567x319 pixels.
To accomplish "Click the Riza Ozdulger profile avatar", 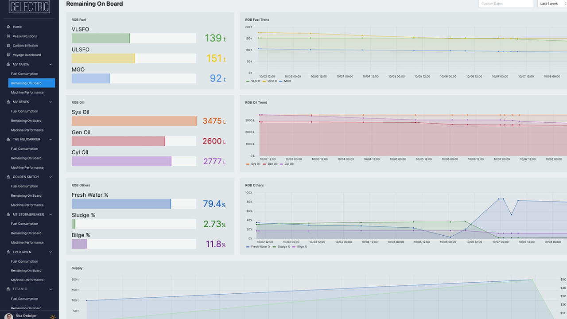I will 9,316.
